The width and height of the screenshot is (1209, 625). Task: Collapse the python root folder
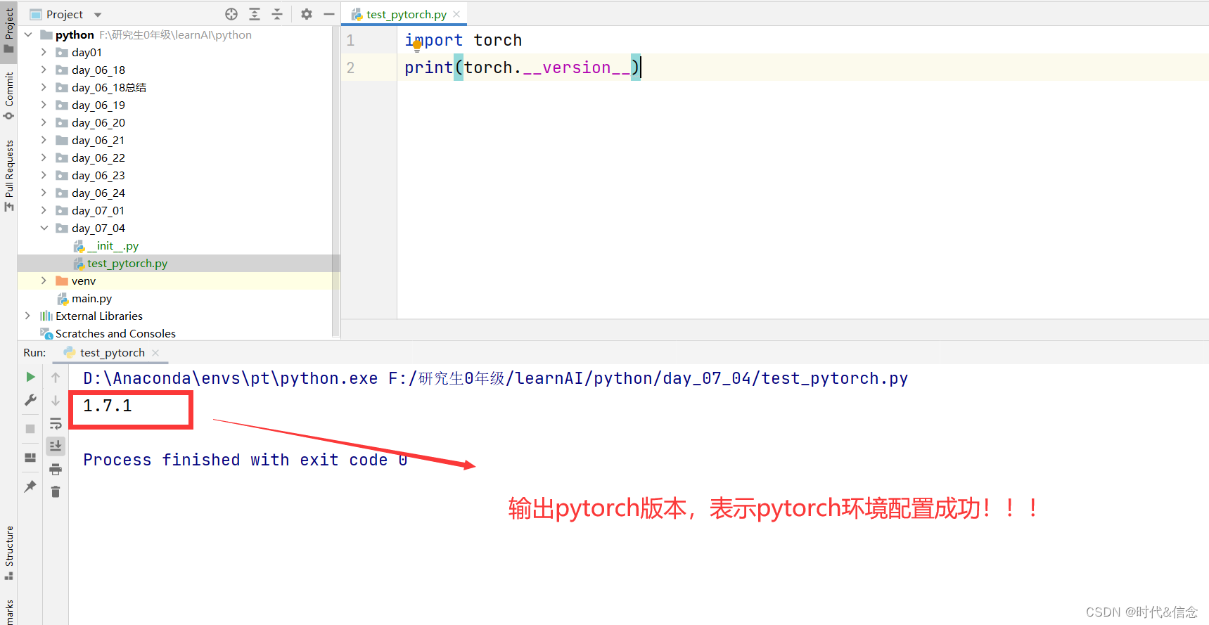(x=28, y=34)
